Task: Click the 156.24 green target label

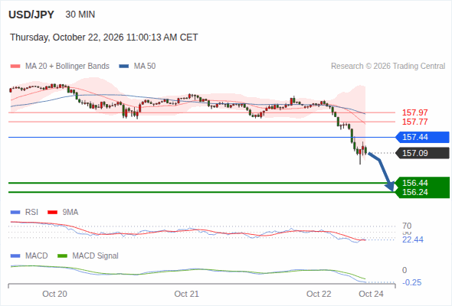Action: (415, 192)
